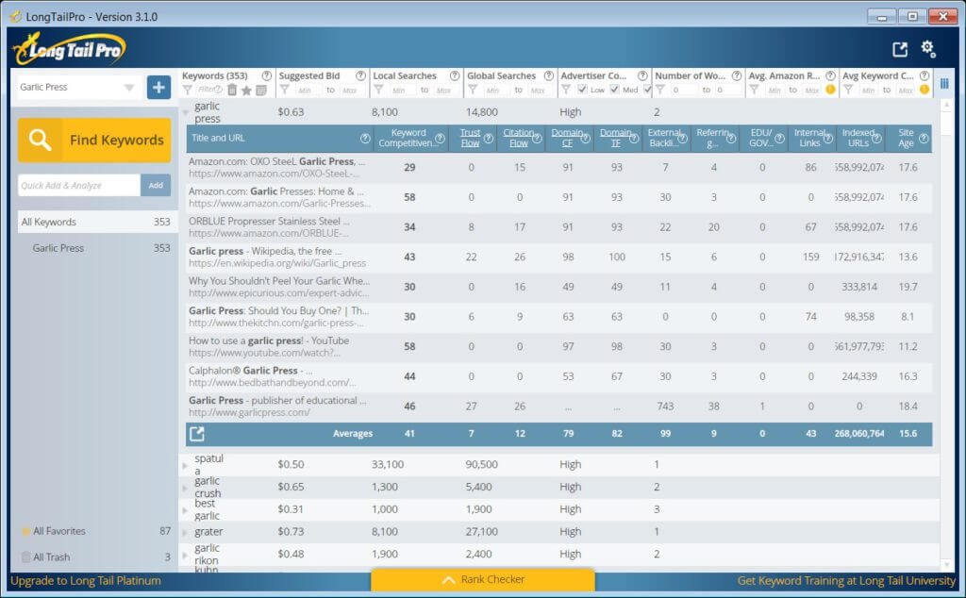This screenshot has height=598, width=966.
Task: Click the filter funnel under Number of Words
Action: pos(659,90)
